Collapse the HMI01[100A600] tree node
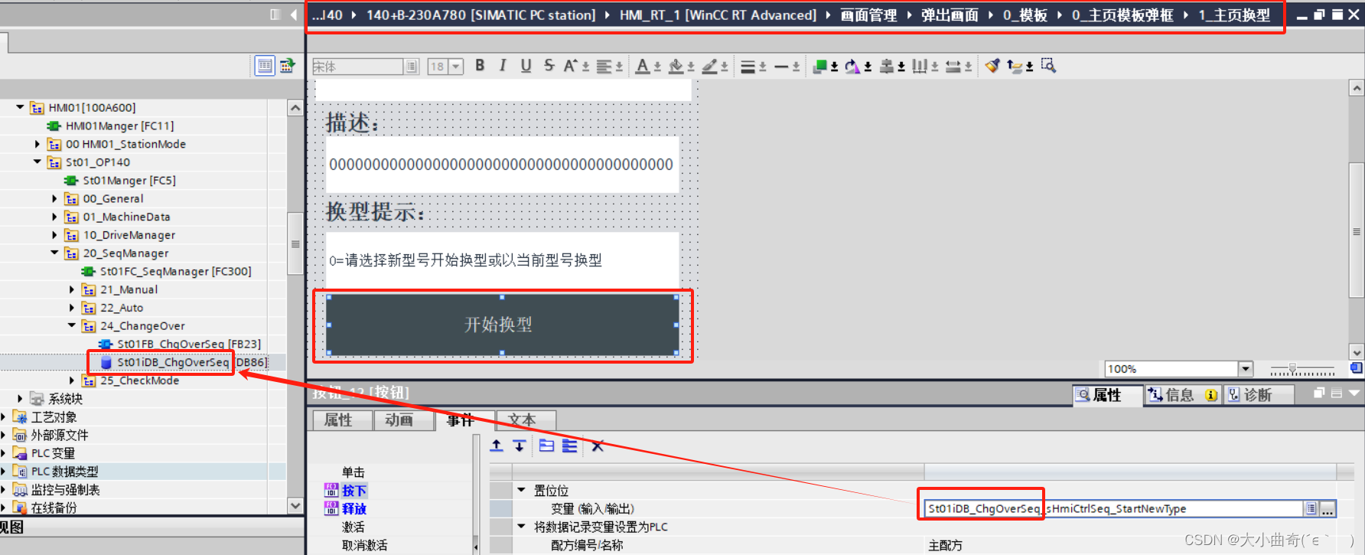This screenshot has width=1365, height=555. tap(20, 107)
